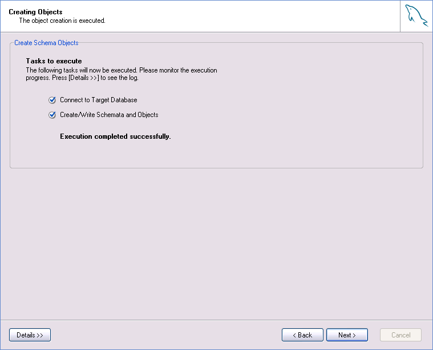433x350 pixels.
Task: Click "Execution completed successfully." status message
Action: 115,136
